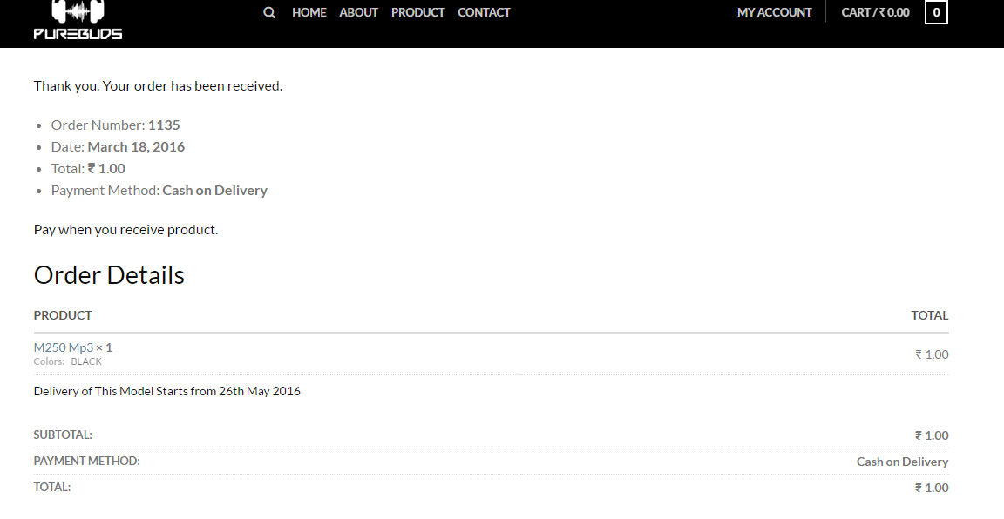Click the delivery starts 26th May 2016 note
This screenshot has width=1004, height=519.
(167, 391)
